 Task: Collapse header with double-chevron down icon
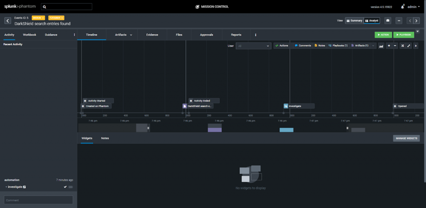pyautogui.click(x=418, y=32)
